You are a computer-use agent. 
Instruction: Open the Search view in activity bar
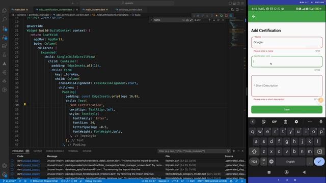pyautogui.click(x=4, y=19)
